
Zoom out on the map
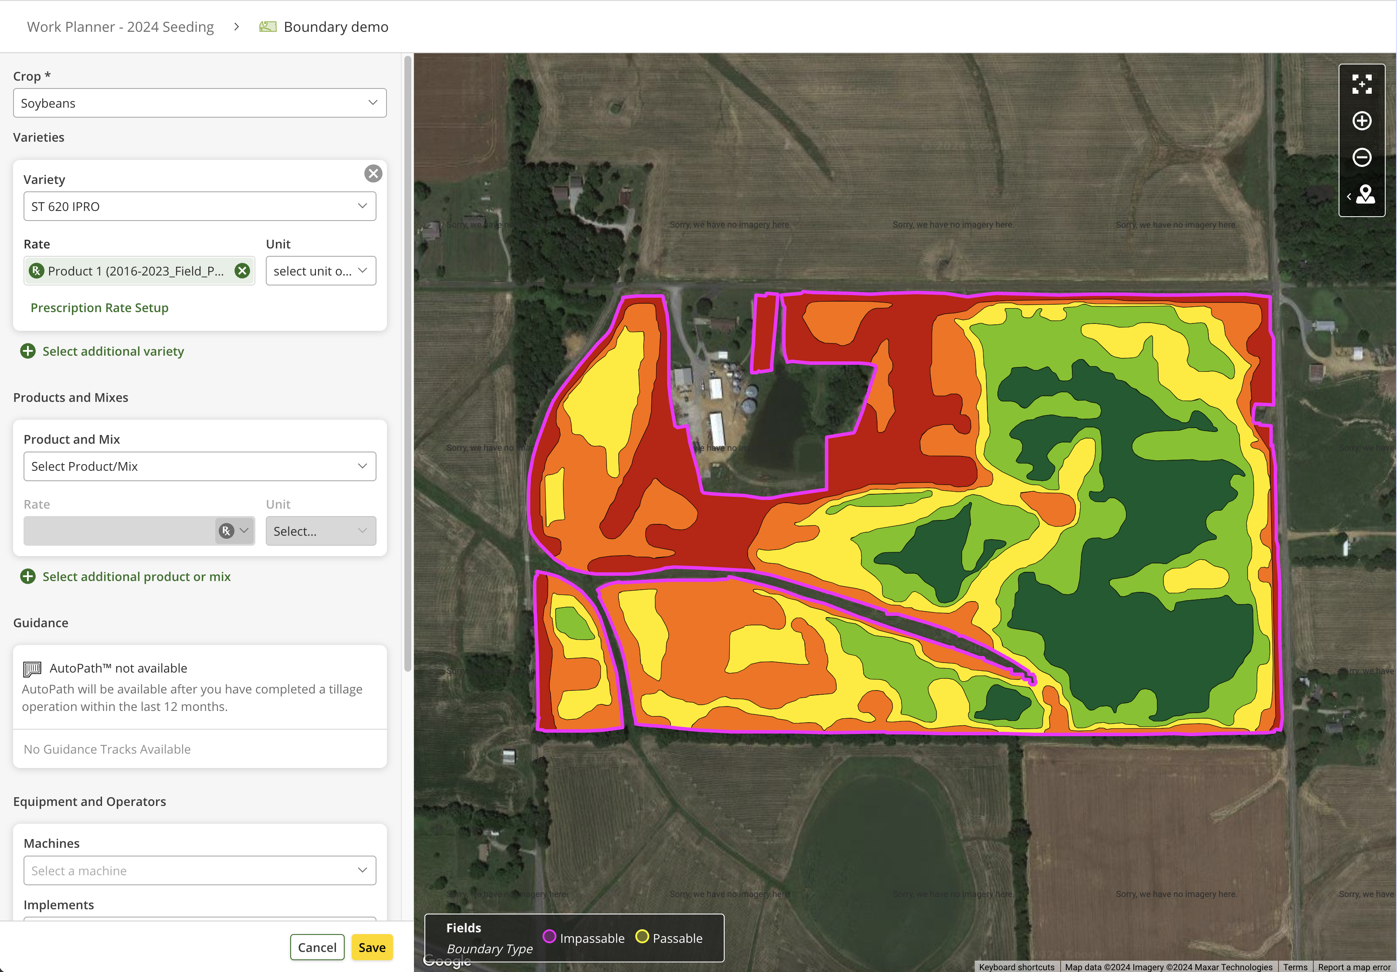[1361, 158]
